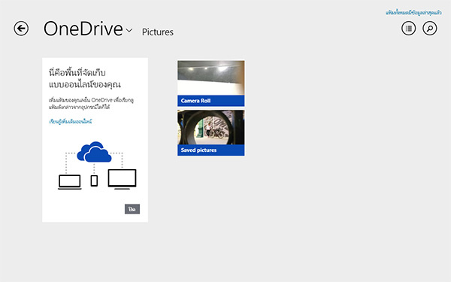Viewport: 451px width, 282px height.
Task: Click the Saved pictures blue label bar
Action: tap(210, 150)
